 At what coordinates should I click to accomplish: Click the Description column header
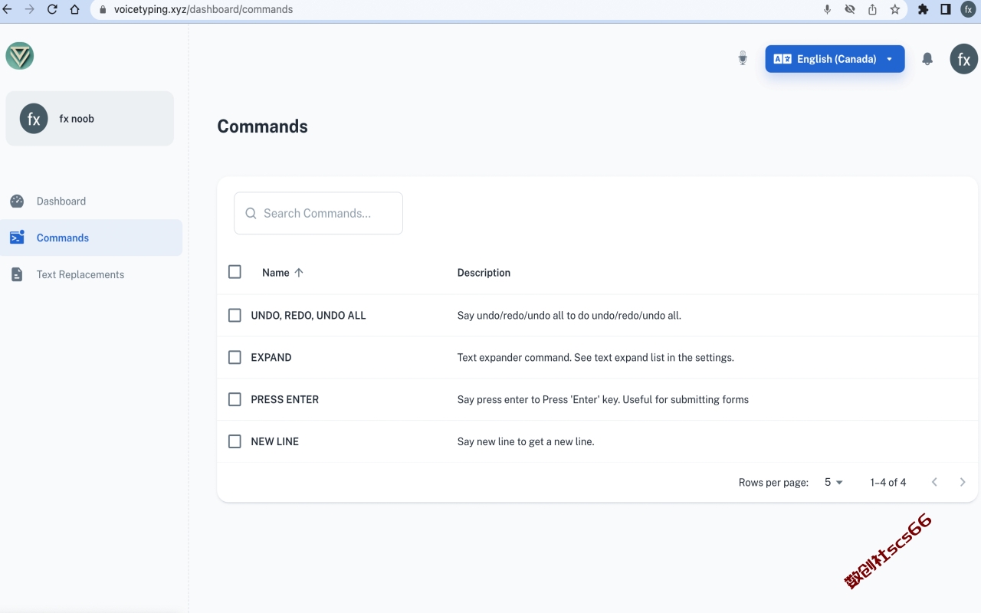(x=484, y=272)
